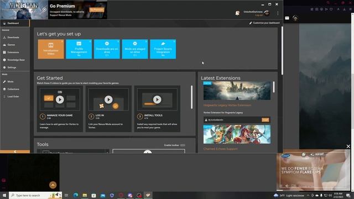This screenshot has width=354, height=199.
Task: Open Collections in the left sidebar
Action: tap(15, 89)
